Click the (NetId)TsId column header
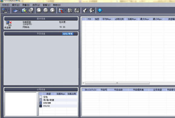Image resolution: width=175 pixels, height=118 pixels. (x=90, y=90)
